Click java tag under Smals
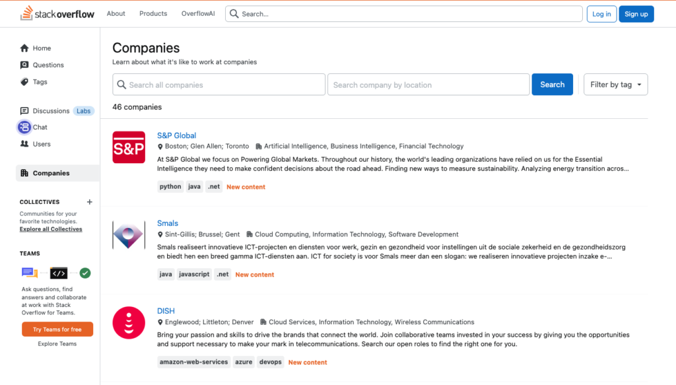This screenshot has width=676, height=385. [166, 274]
